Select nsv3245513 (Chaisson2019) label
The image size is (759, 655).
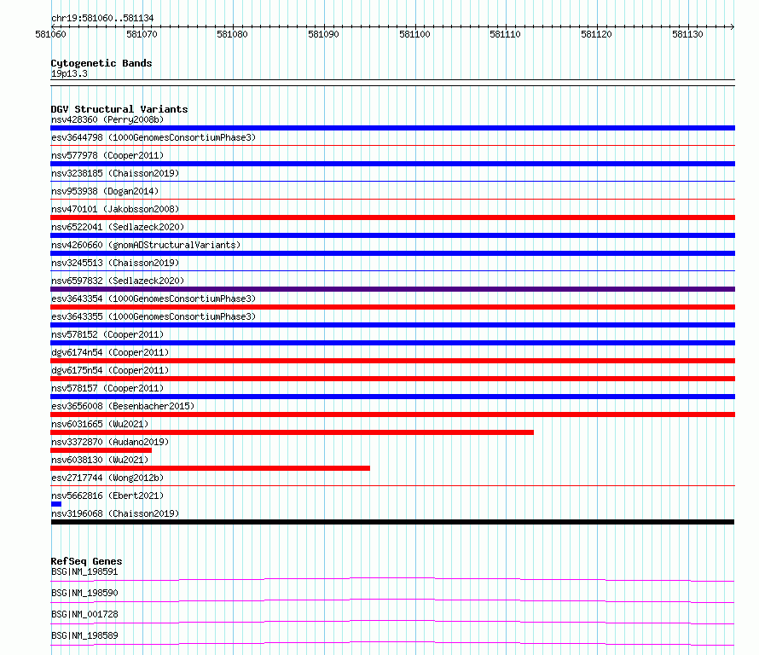(115, 263)
